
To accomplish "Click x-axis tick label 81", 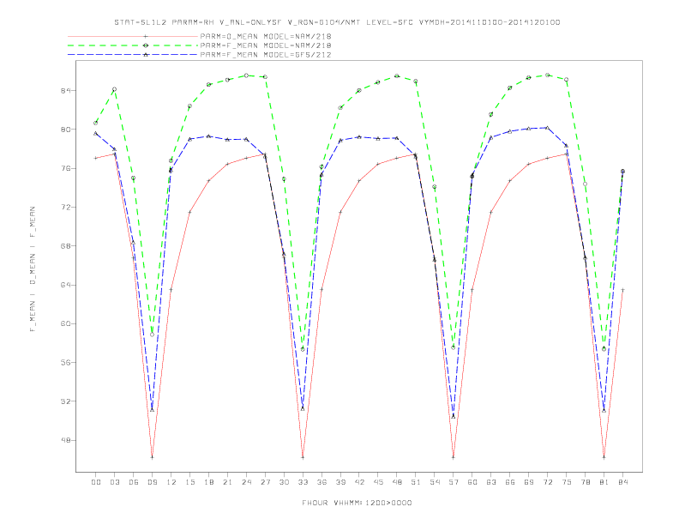I will click(604, 482).
